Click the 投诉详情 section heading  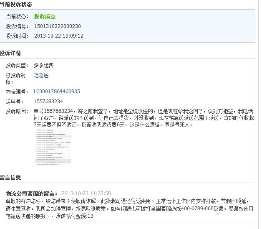click(11, 53)
